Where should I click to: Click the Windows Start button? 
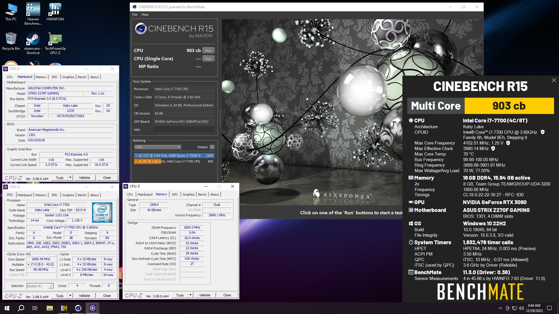pyautogui.click(x=7, y=308)
